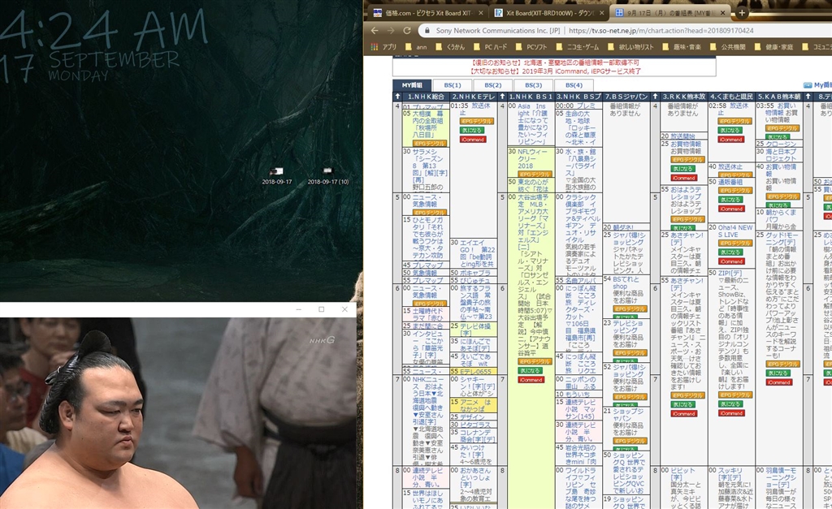The width and height of the screenshot is (832, 509).
Task: Open the 4.くまもと県民 channel header
Action: click(732, 97)
